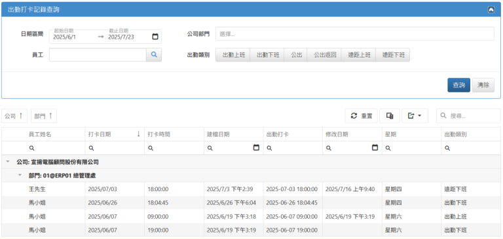
Task: Click the search icon in the 打卡時間 filter cell
Action: coord(151,148)
